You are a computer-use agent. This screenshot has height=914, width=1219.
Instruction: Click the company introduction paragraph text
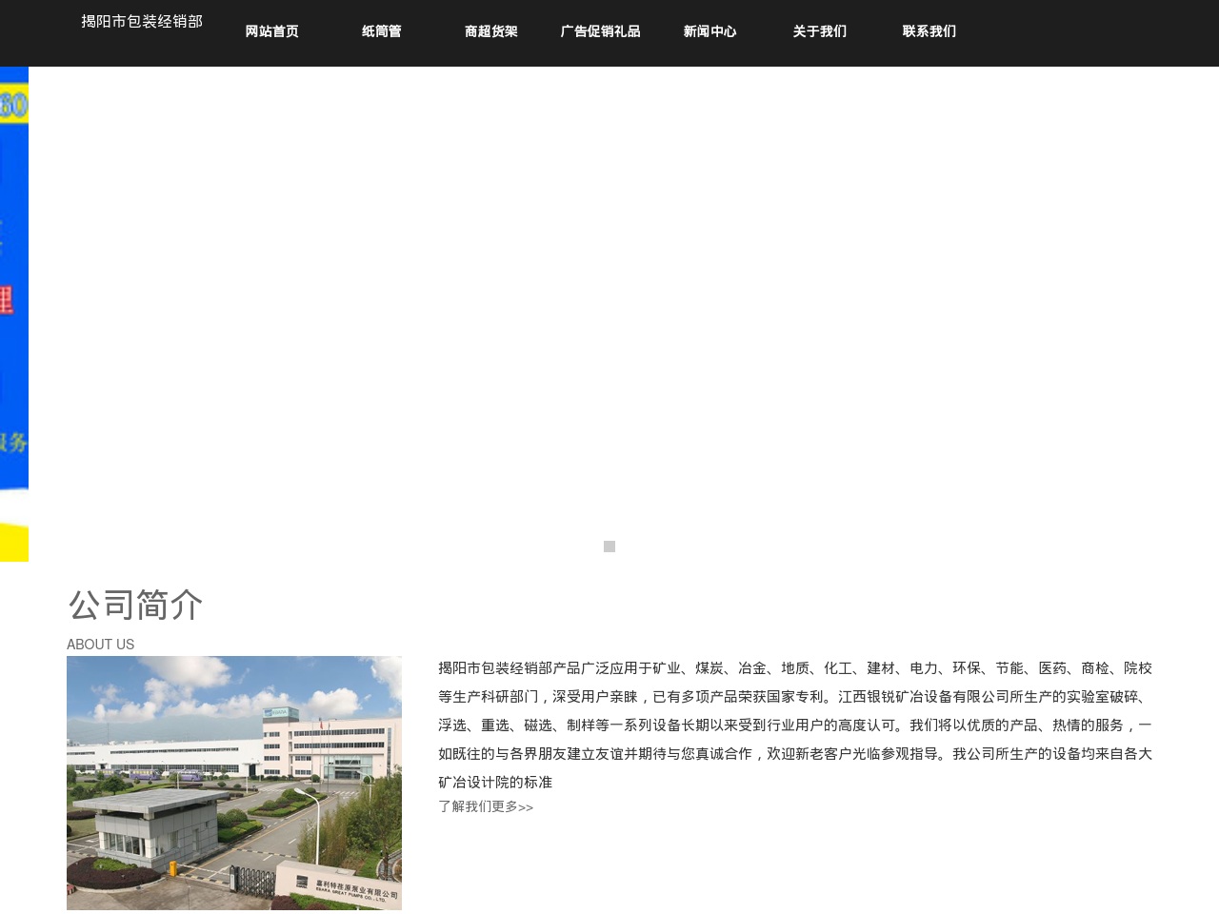pyautogui.click(x=795, y=725)
